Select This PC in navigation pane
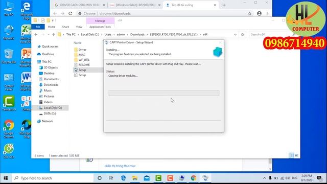This screenshot has height=184, width=327. coord(46,62)
